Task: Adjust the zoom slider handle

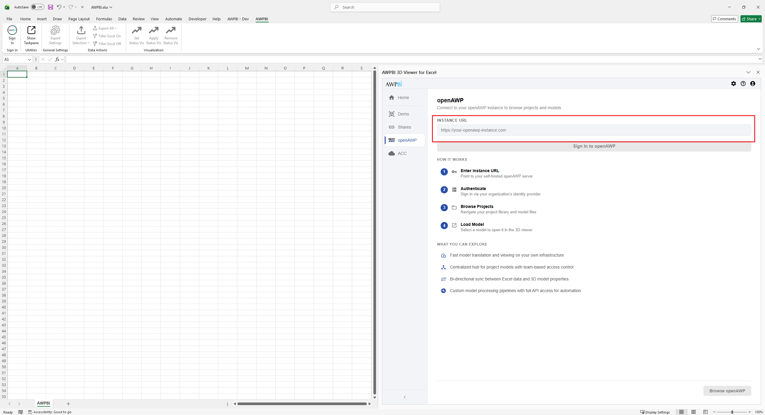Action: coord(732,412)
